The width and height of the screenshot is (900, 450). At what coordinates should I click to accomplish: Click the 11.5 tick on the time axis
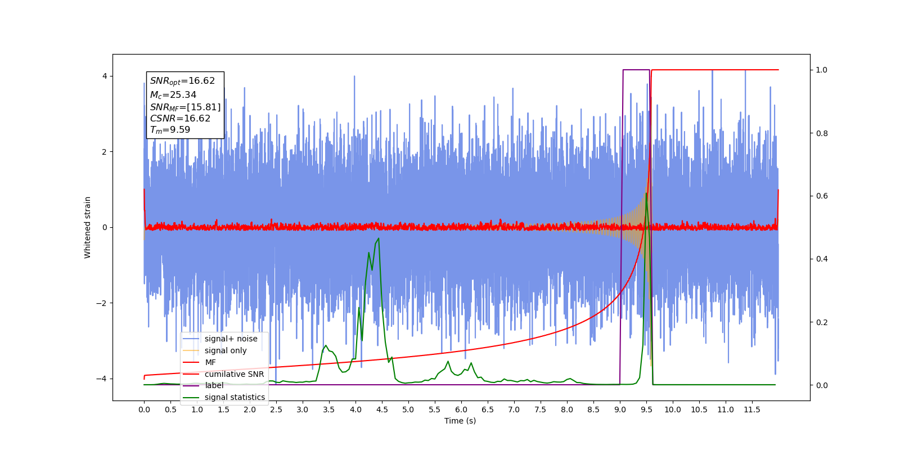pyautogui.click(x=752, y=409)
